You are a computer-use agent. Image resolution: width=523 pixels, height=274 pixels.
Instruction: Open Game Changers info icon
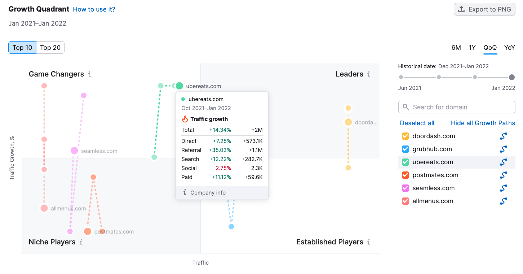89,74
